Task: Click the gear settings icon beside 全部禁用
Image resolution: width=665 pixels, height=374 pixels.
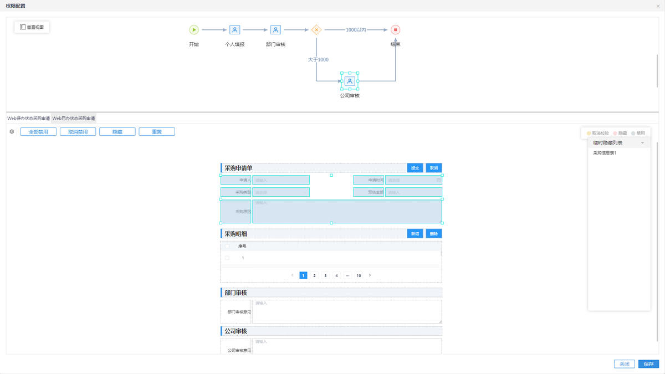Action: click(x=12, y=132)
